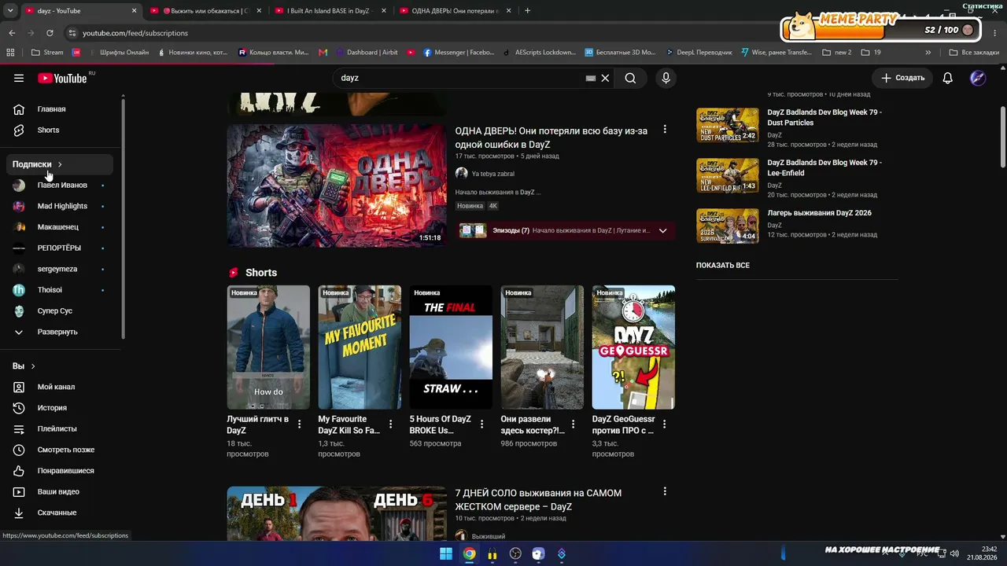Viewport: 1007px width, 566px height.
Task: Open the Chrome apps grid in bookmarks bar
Action: 10,53
